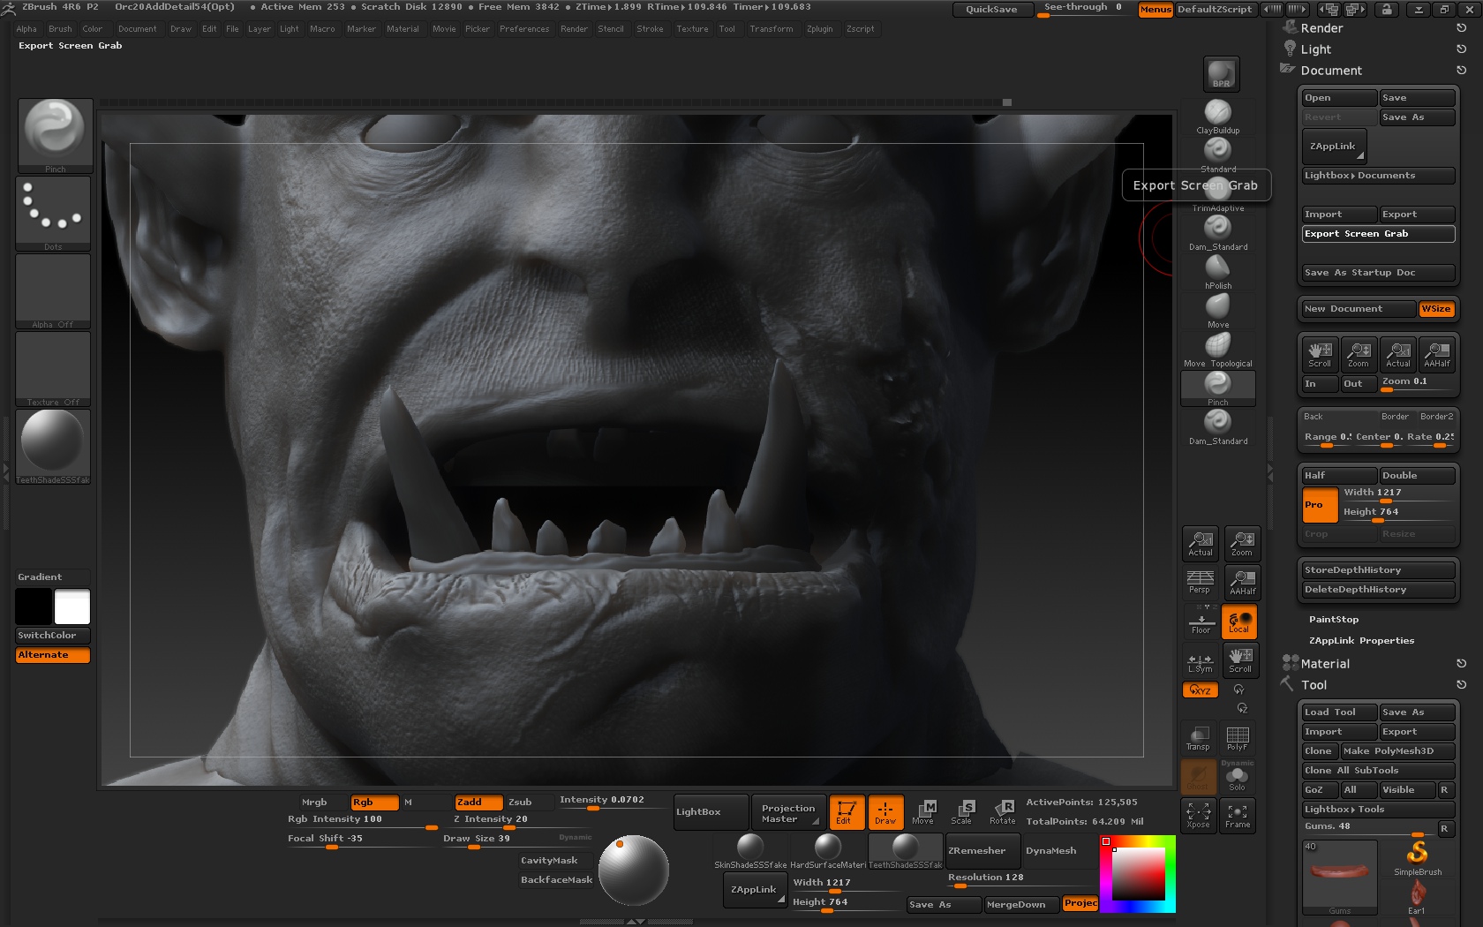Click the color picker square
Screen dimensions: 1483x927
pos(1138,874)
